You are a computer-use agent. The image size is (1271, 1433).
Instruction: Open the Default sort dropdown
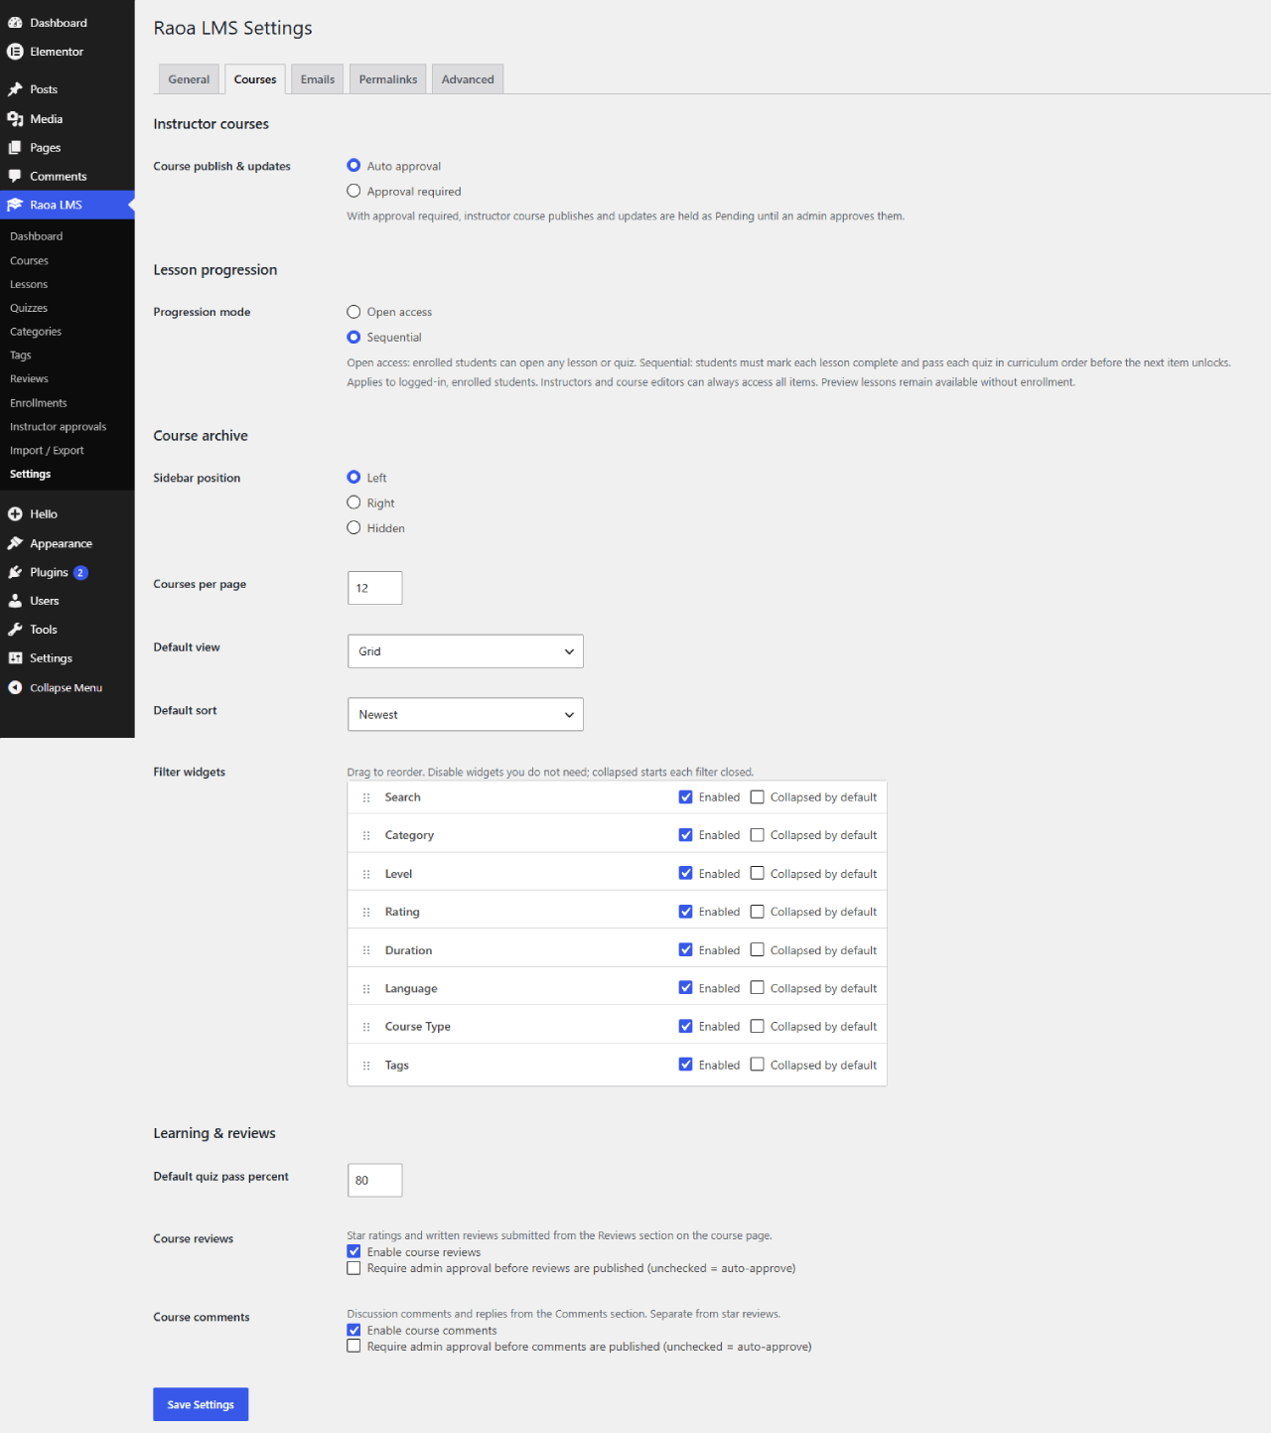(x=466, y=715)
